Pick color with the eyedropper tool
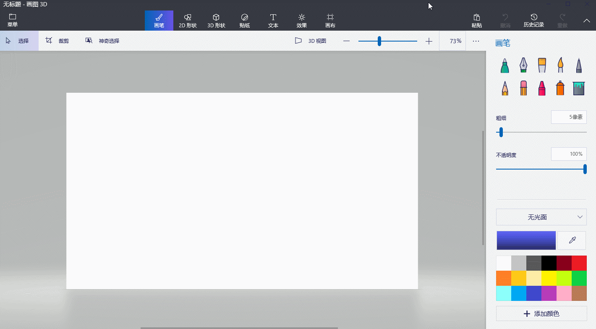This screenshot has width=596, height=329. [572, 240]
